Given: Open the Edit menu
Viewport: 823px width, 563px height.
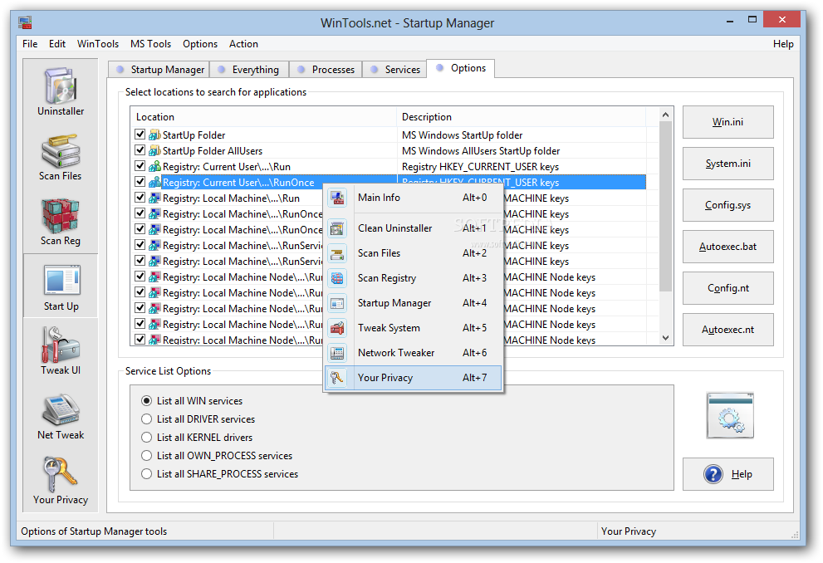Looking at the screenshot, I should point(57,44).
